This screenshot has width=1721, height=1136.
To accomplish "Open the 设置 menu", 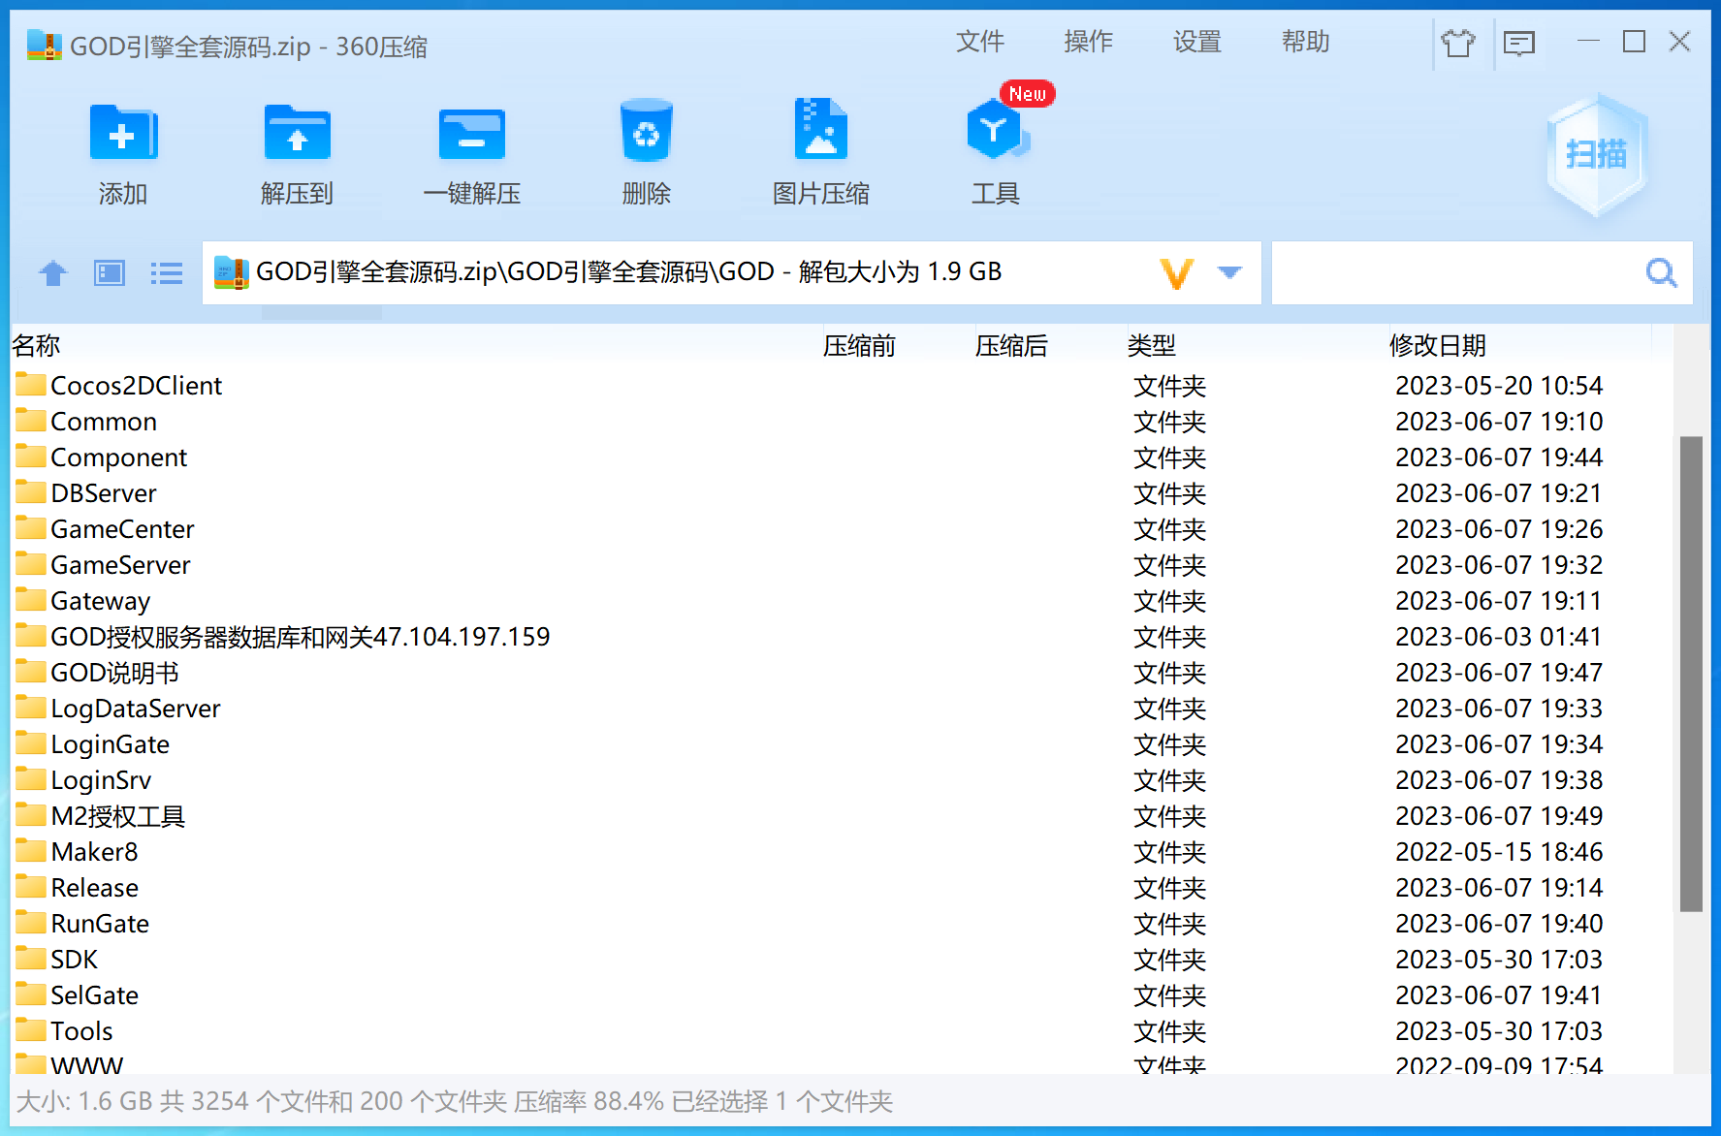I will click(1197, 42).
